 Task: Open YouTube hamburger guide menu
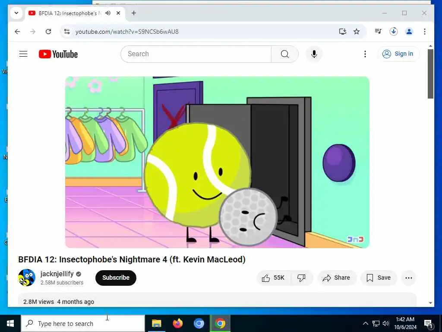point(23,54)
